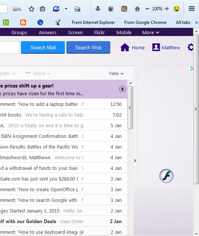Click the sponsored dollar sign icon

click(x=122, y=89)
